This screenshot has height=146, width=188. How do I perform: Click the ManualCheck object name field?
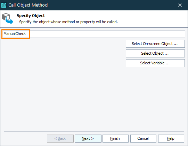(x=94, y=34)
